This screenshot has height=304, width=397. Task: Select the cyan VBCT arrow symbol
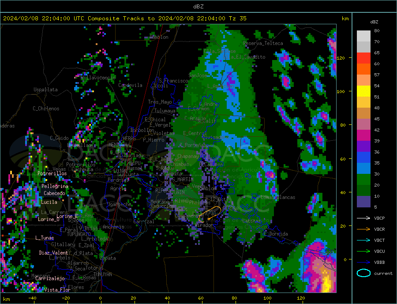coord(363,240)
